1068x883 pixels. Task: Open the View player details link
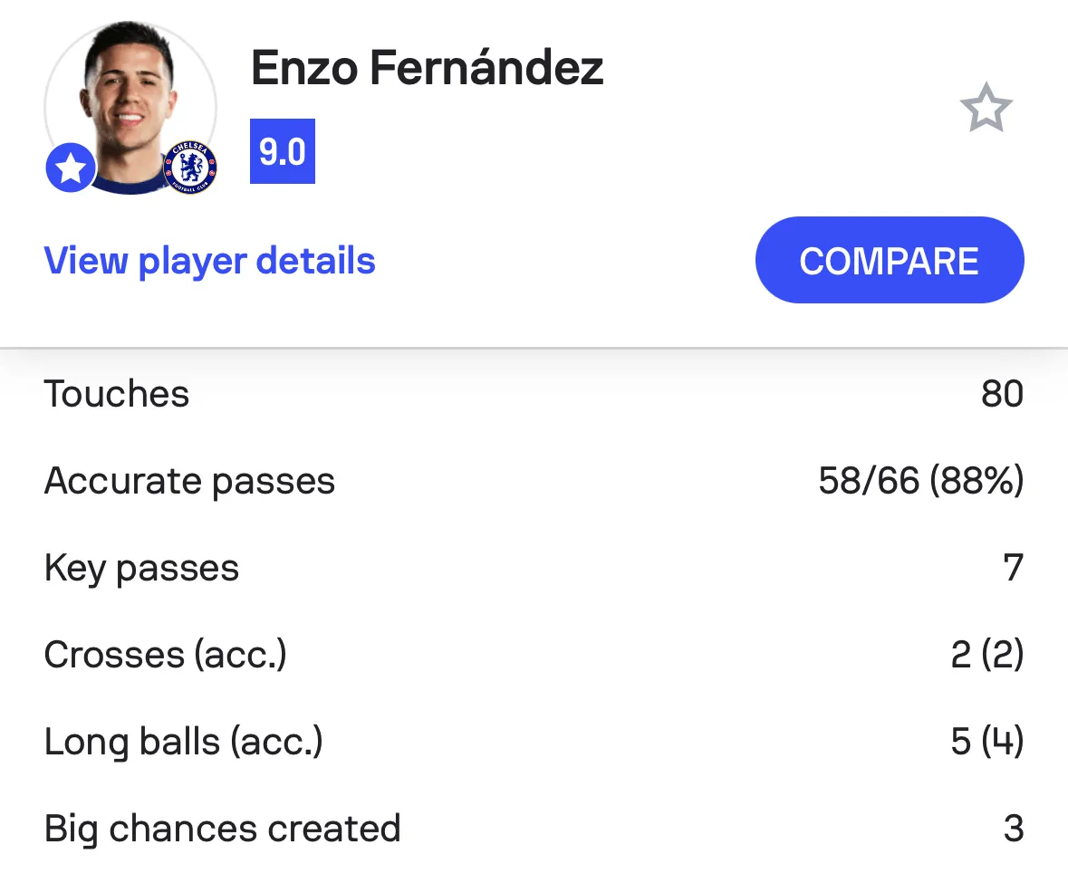point(210,261)
